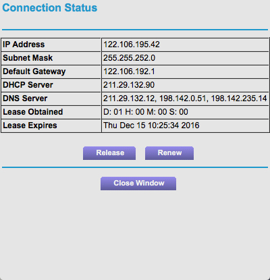The height and width of the screenshot is (280, 270).
Task: Click the Lease Expires row label
Action: (30, 125)
